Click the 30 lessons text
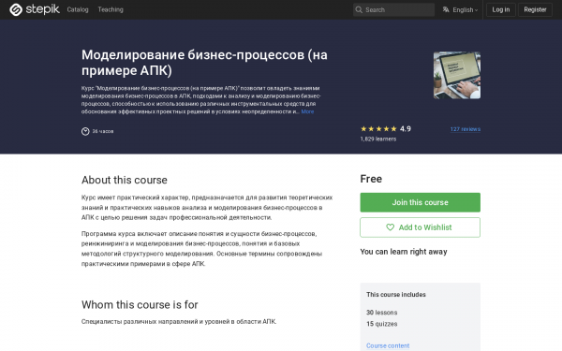 [382, 313]
